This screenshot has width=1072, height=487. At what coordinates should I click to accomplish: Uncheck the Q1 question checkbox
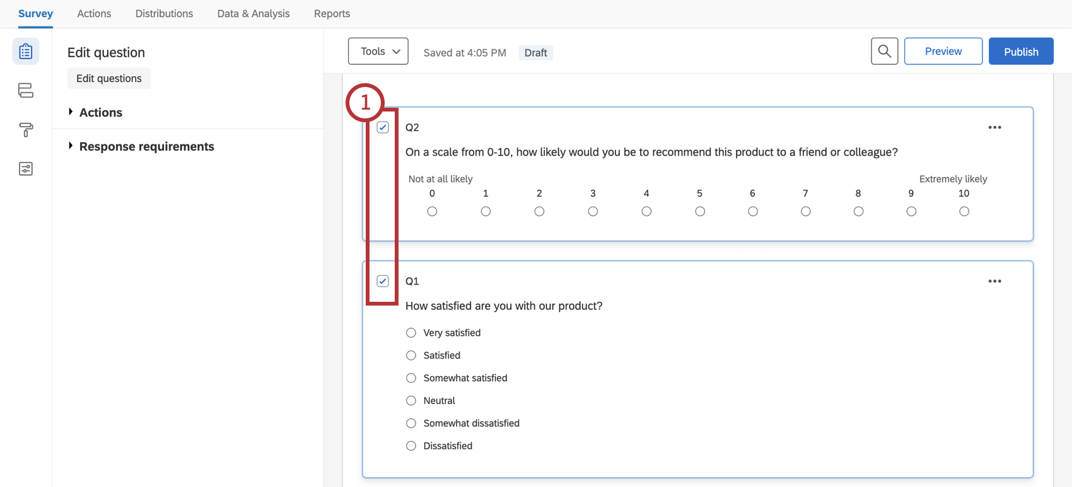point(383,281)
